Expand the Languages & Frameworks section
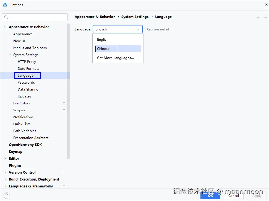This screenshot has width=269, height=201. coord(5,186)
